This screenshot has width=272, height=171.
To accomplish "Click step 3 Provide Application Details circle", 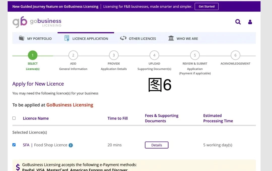I will coord(114,55).
